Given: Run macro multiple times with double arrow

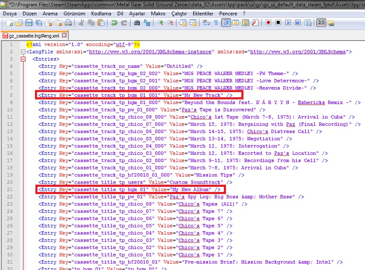Looking at the screenshot, I should pyautogui.click(x=298, y=23).
